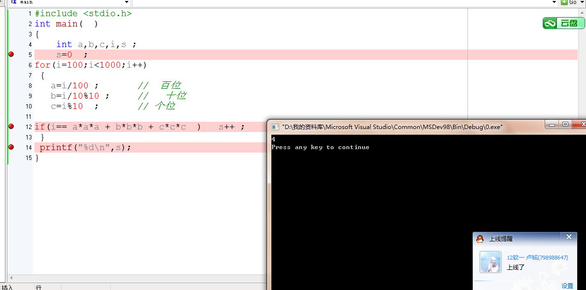Open contact avatar in QQ notification
This screenshot has height=290, width=586.
click(491, 262)
